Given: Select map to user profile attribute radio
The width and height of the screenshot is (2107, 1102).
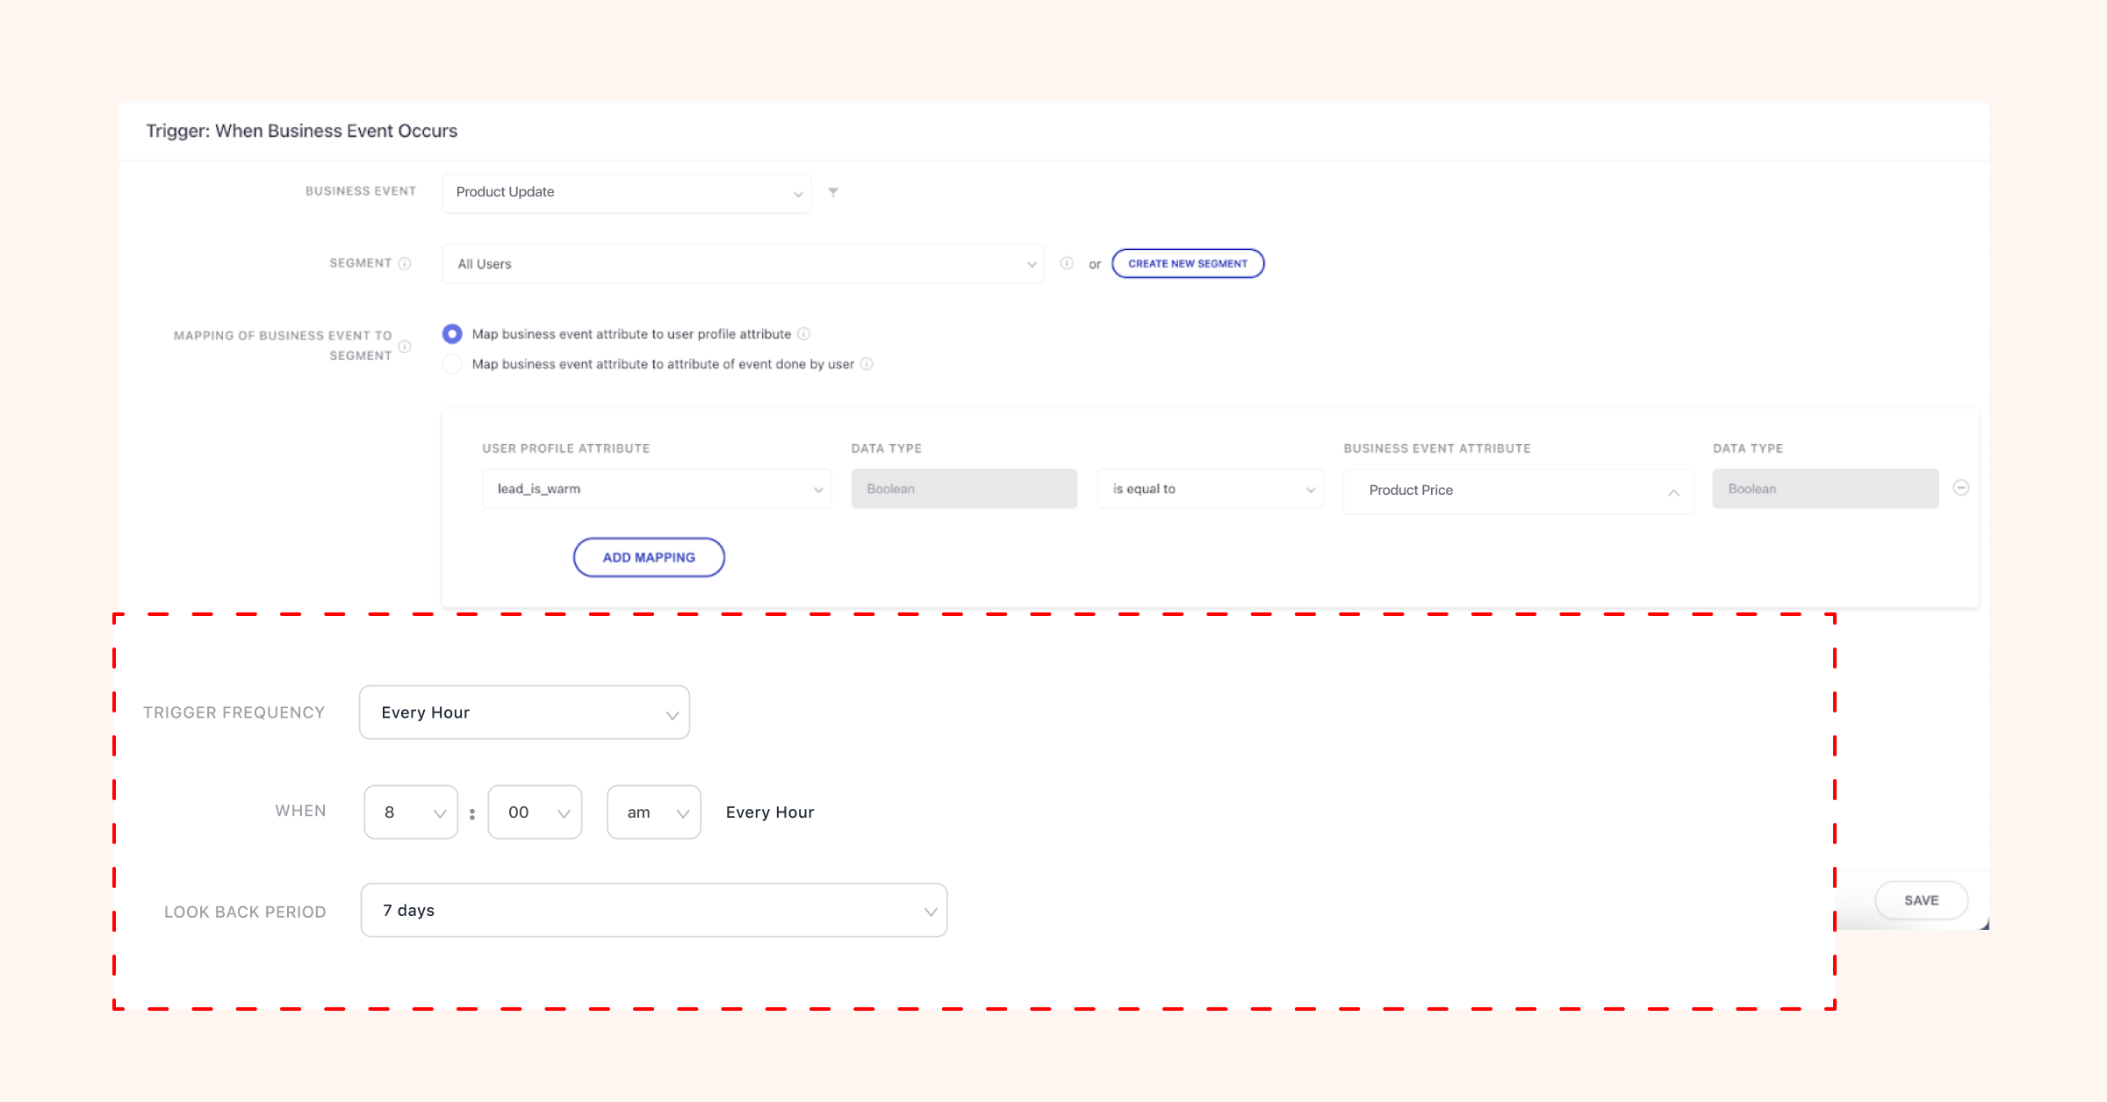Looking at the screenshot, I should pyautogui.click(x=452, y=334).
